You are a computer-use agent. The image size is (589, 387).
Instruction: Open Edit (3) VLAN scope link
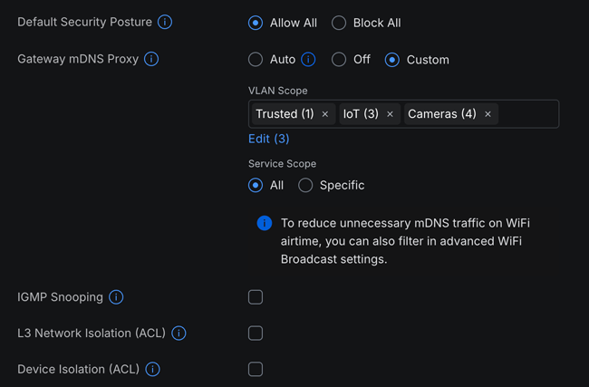point(269,139)
